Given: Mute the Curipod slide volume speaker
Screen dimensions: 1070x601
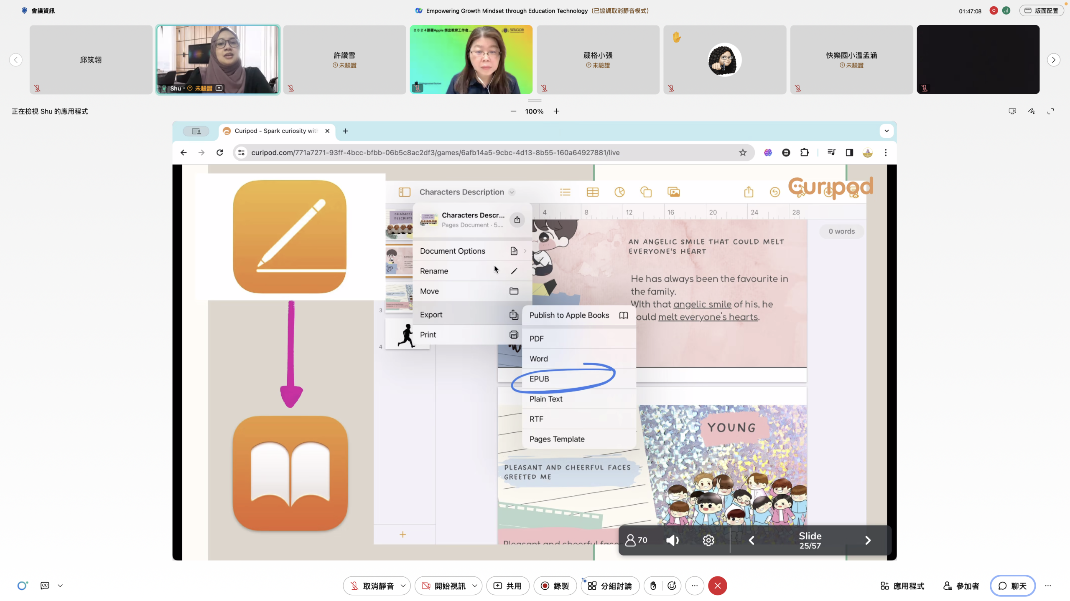Looking at the screenshot, I should pos(672,540).
